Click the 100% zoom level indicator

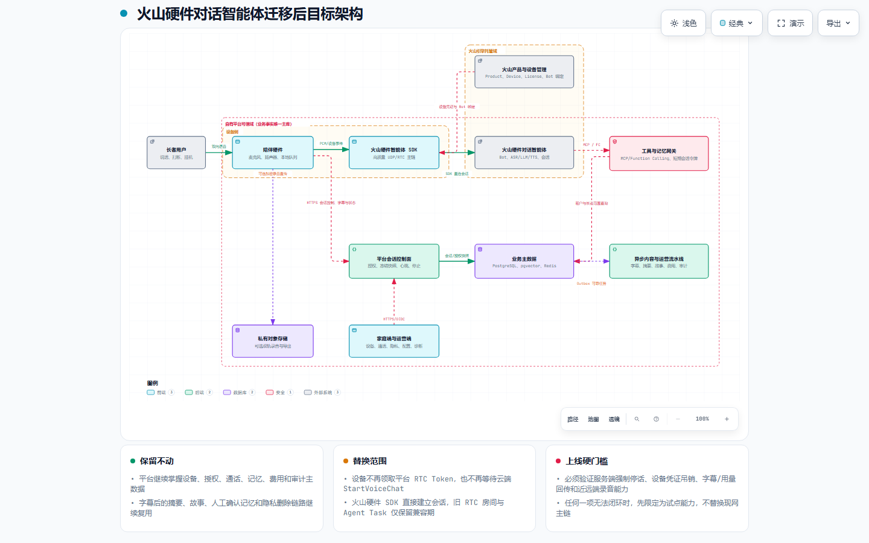[702, 419]
